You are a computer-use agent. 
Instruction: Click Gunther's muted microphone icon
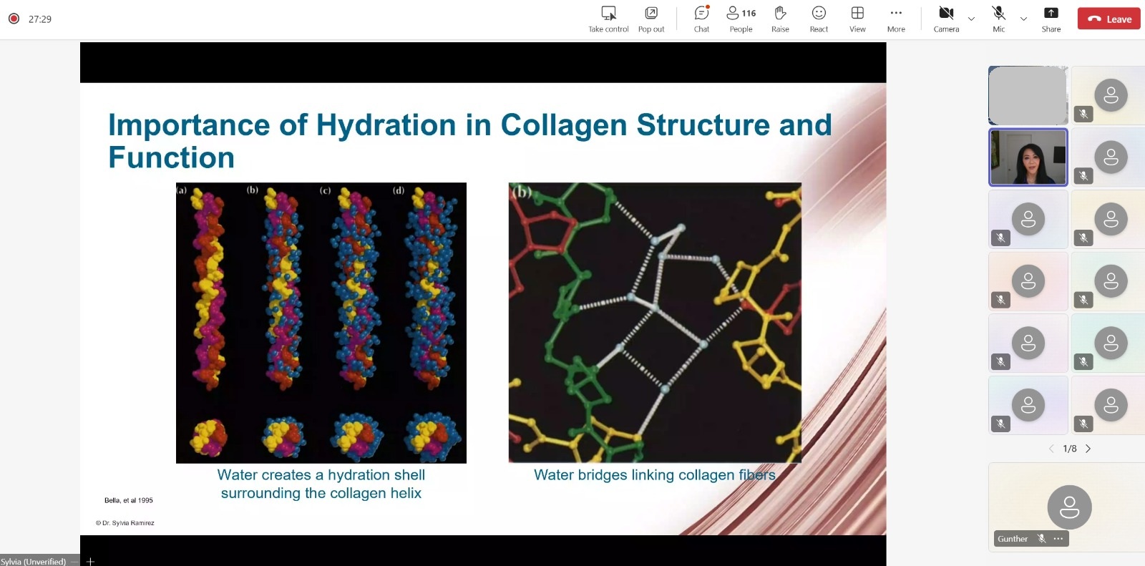click(1042, 539)
